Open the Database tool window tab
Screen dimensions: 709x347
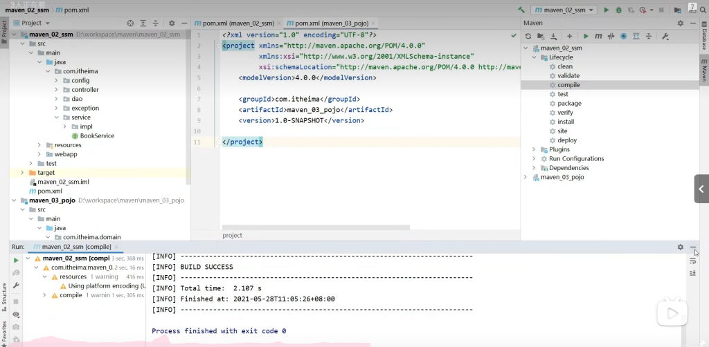(703, 38)
